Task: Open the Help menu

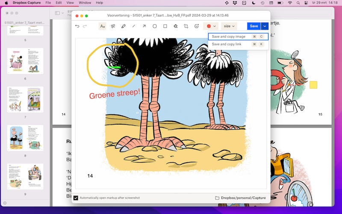Action: click(100, 3)
